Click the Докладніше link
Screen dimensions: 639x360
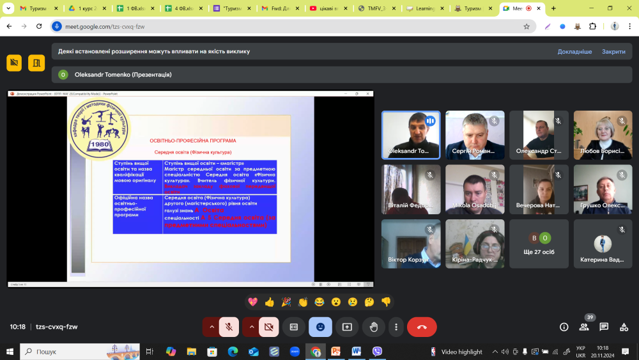coord(574,51)
